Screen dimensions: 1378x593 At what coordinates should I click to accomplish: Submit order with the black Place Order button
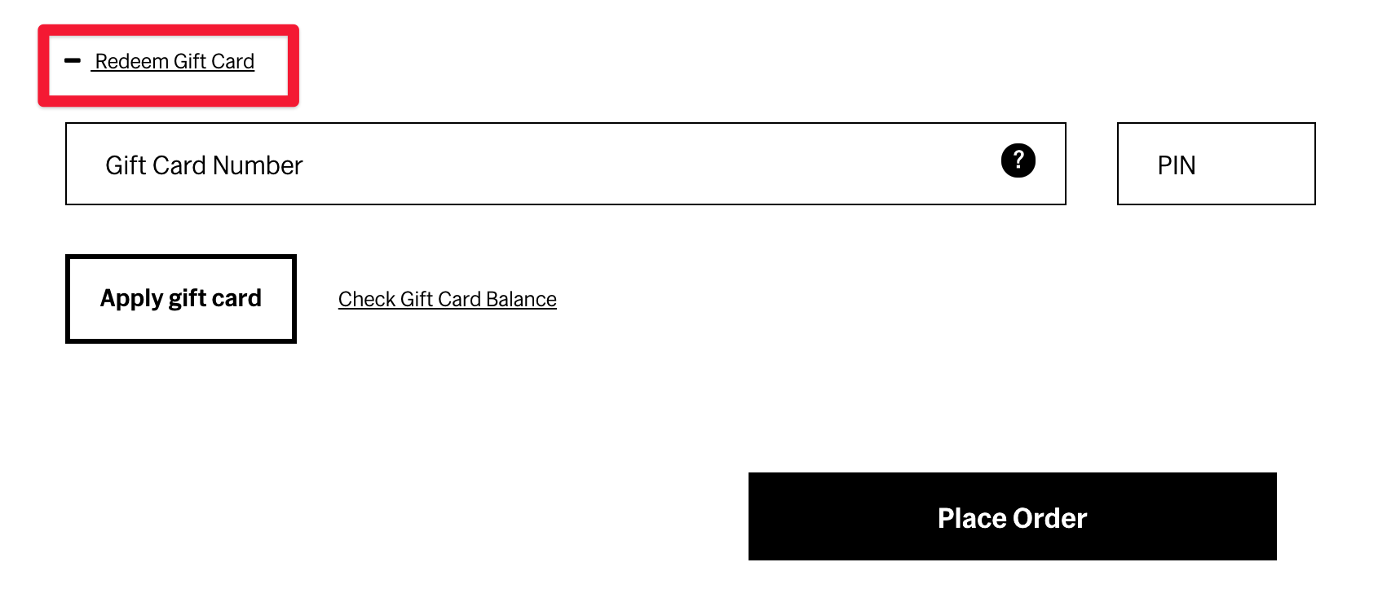click(1013, 516)
